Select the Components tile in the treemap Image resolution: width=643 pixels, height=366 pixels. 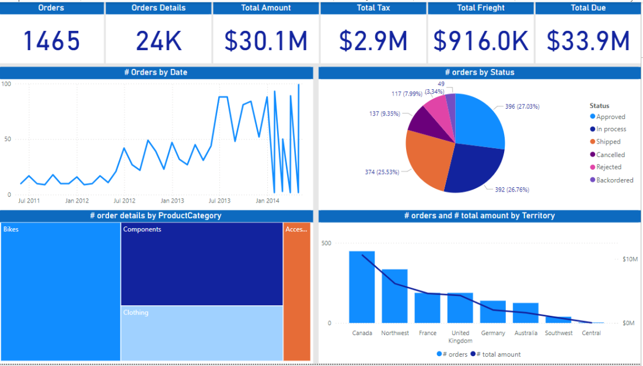pyautogui.click(x=201, y=263)
